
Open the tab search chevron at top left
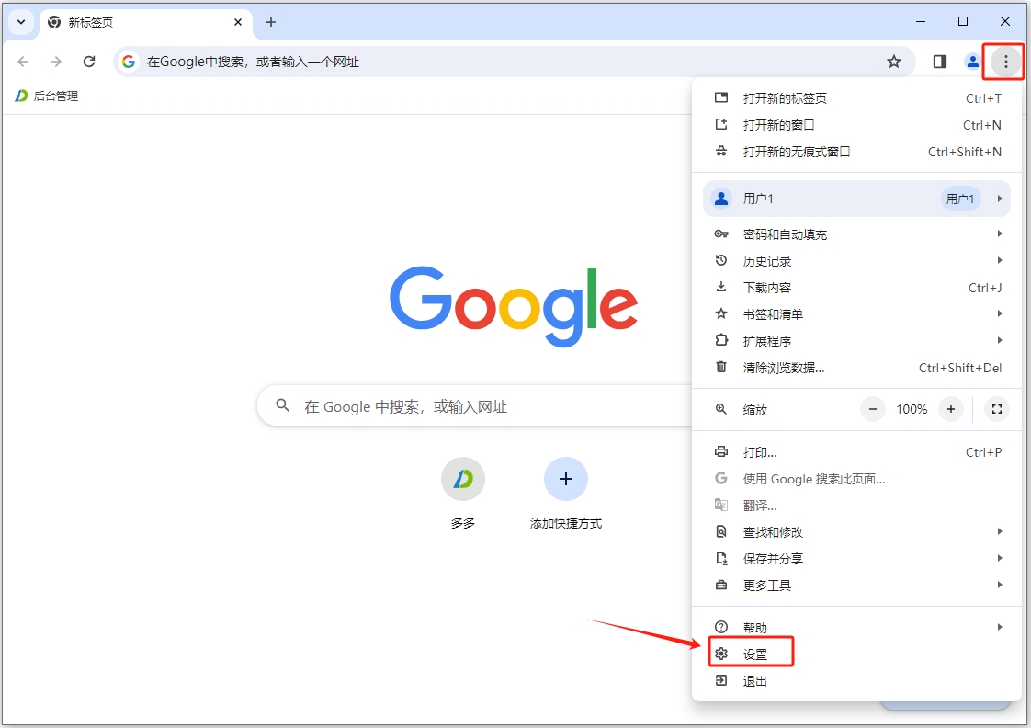(20, 21)
